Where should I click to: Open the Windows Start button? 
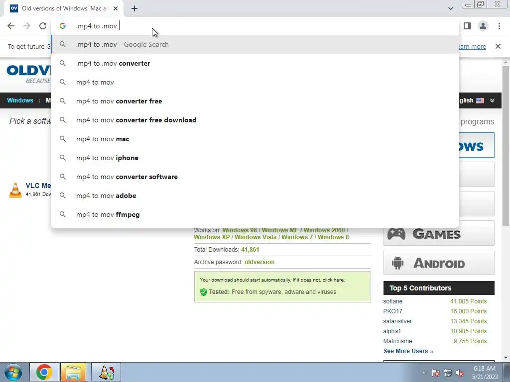13,372
